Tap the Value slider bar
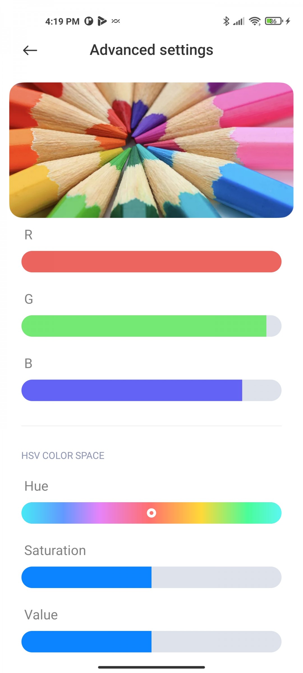 [151, 642]
